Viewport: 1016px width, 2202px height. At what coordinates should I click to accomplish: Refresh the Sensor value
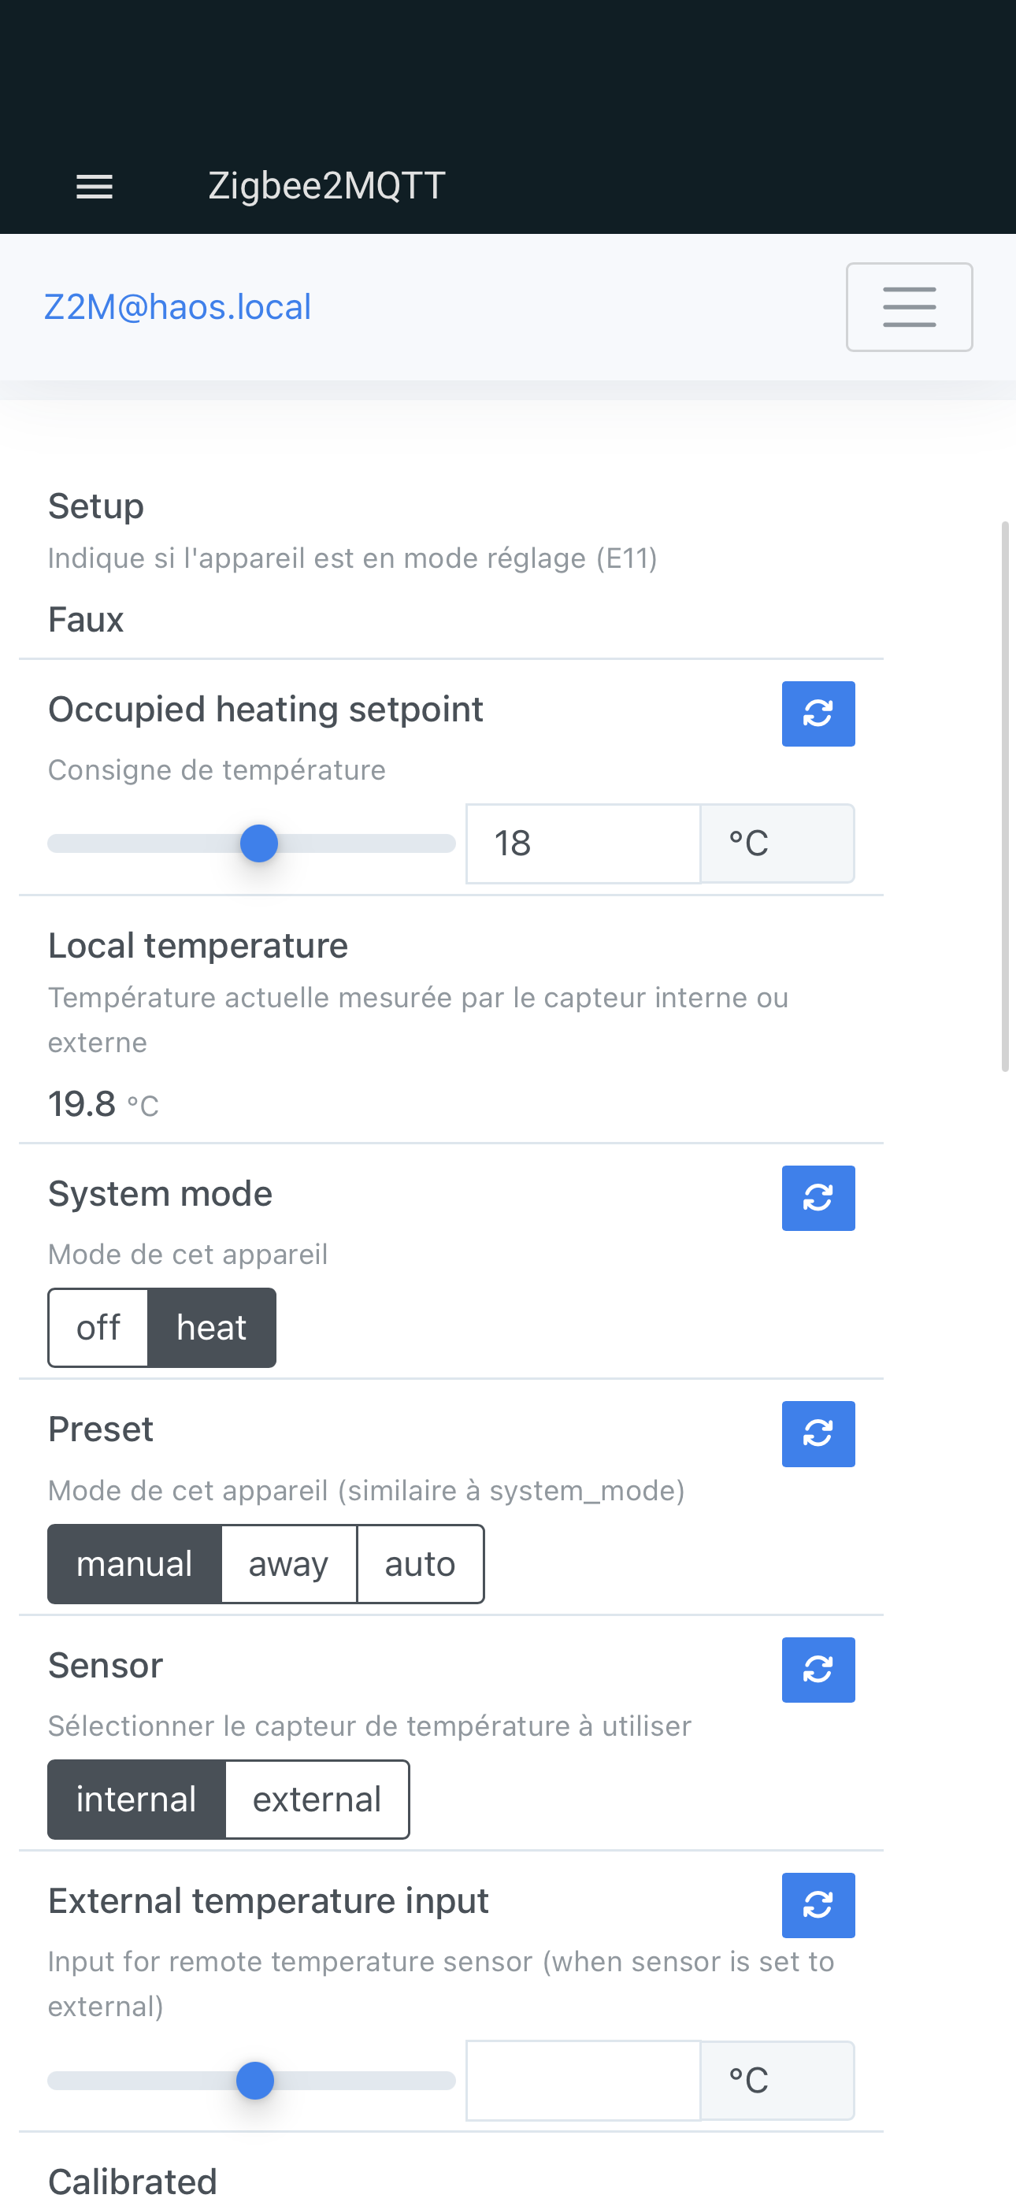(x=818, y=1670)
